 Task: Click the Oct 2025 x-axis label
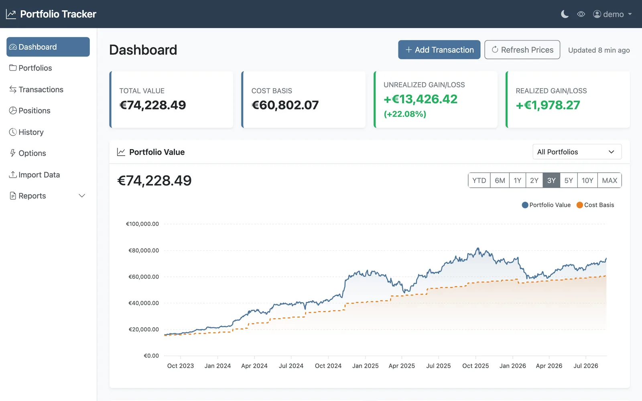point(475,366)
